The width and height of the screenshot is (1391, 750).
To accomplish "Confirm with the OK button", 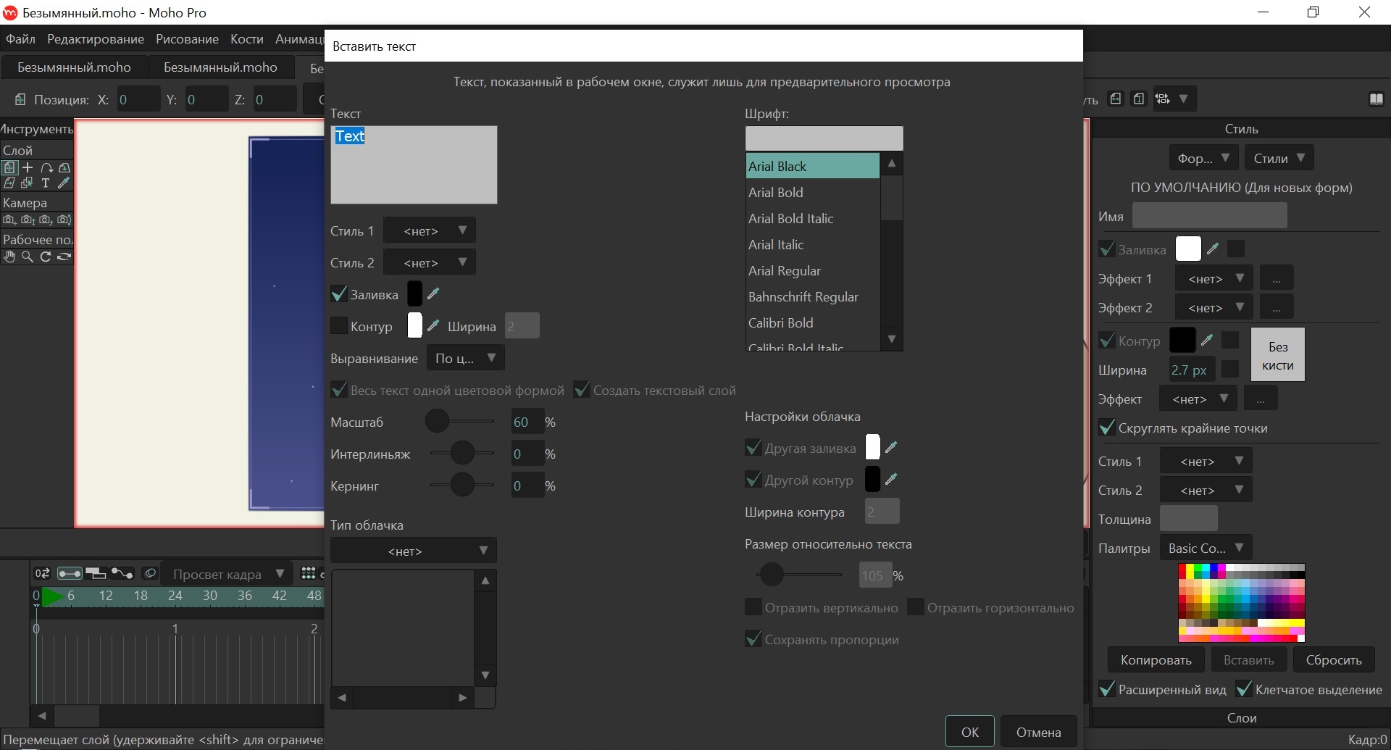I will pos(970,732).
